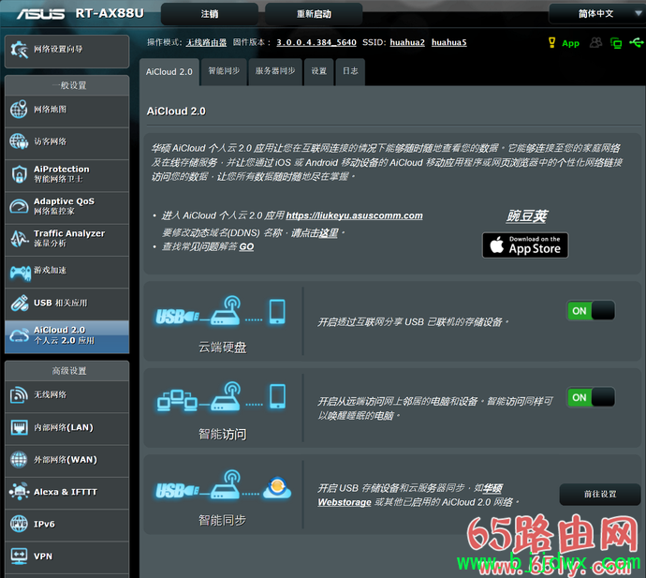Viewport: 646px width, 578px height.
Task: Click the green USB status icon
Action: (x=637, y=42)
